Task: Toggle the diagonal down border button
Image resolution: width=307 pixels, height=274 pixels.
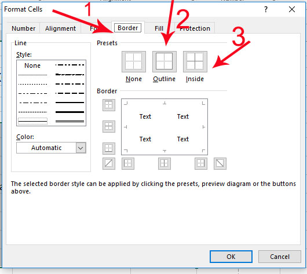Action: (x=220, y=163)
